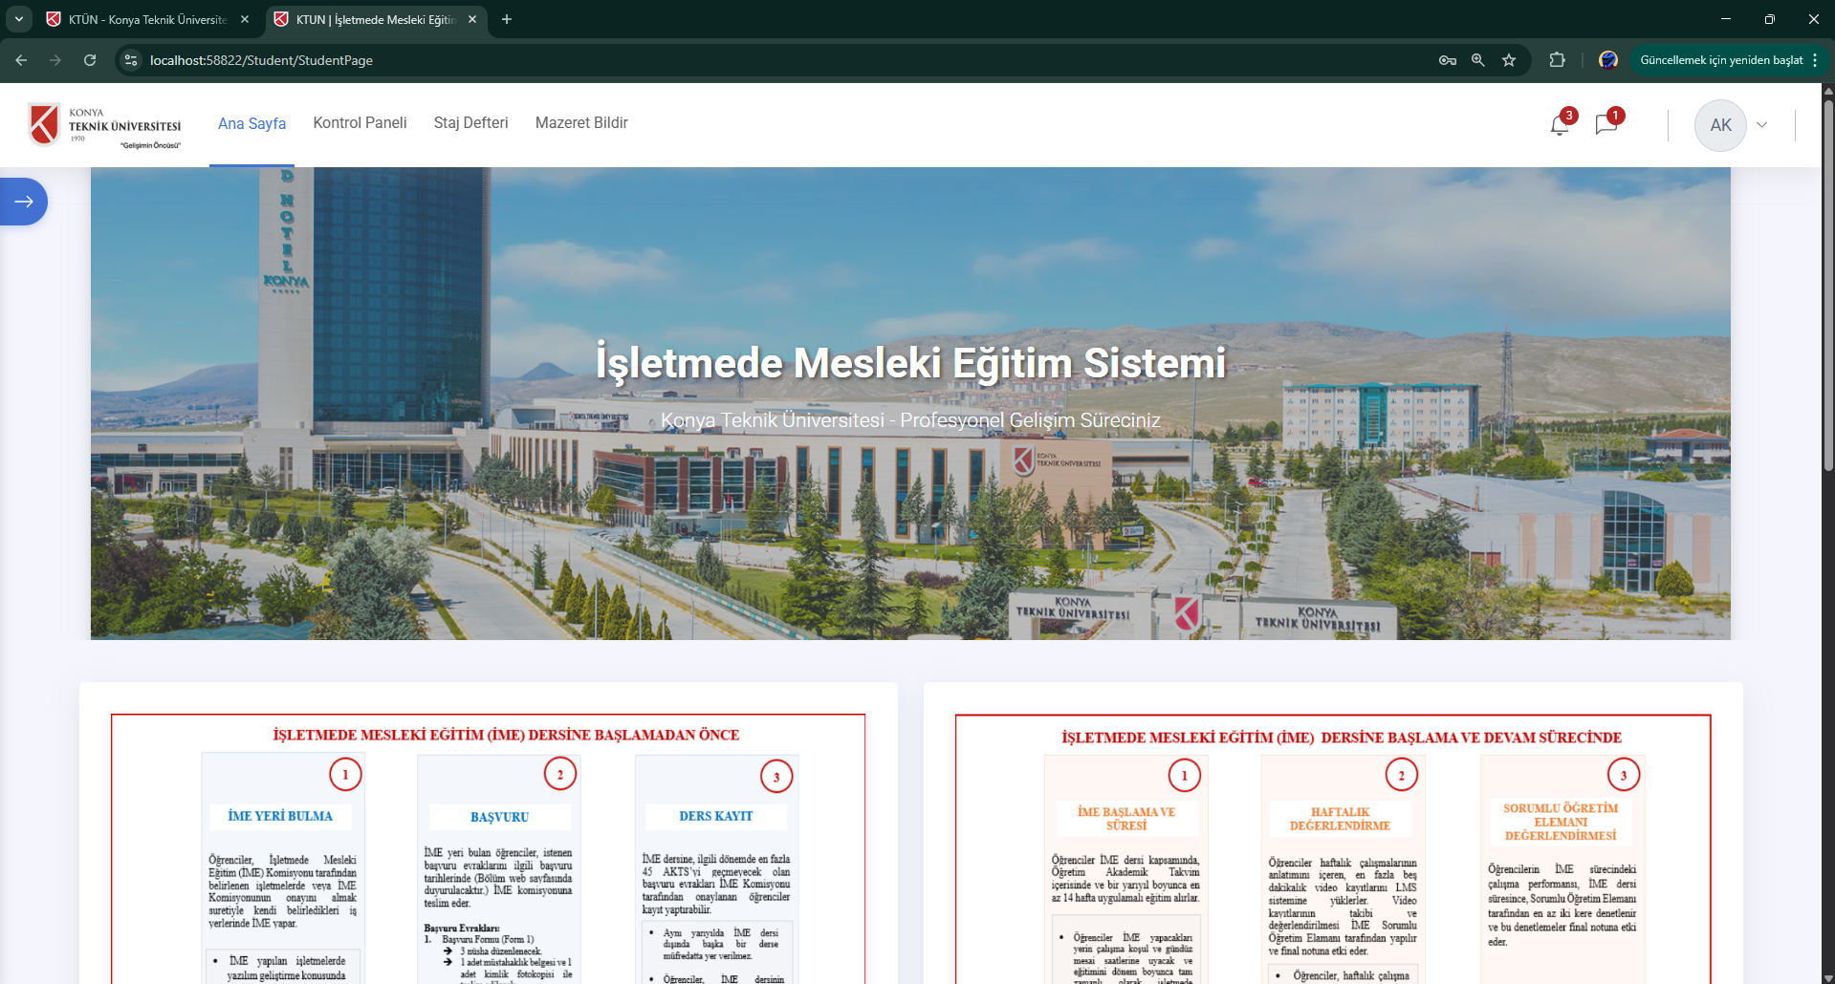The width and height of the screenshot is (1835, 984).
Task: Go to Ana Sayfa tab
Action: click(251, 123)
